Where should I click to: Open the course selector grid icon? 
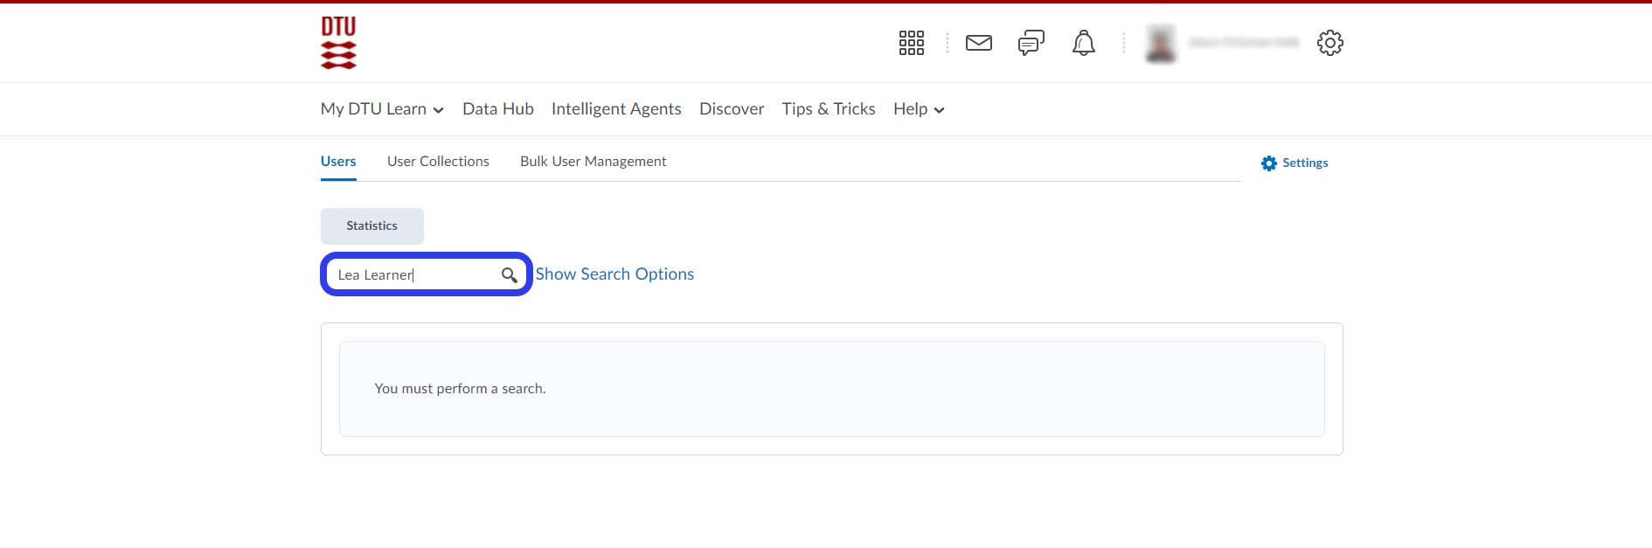911,43
